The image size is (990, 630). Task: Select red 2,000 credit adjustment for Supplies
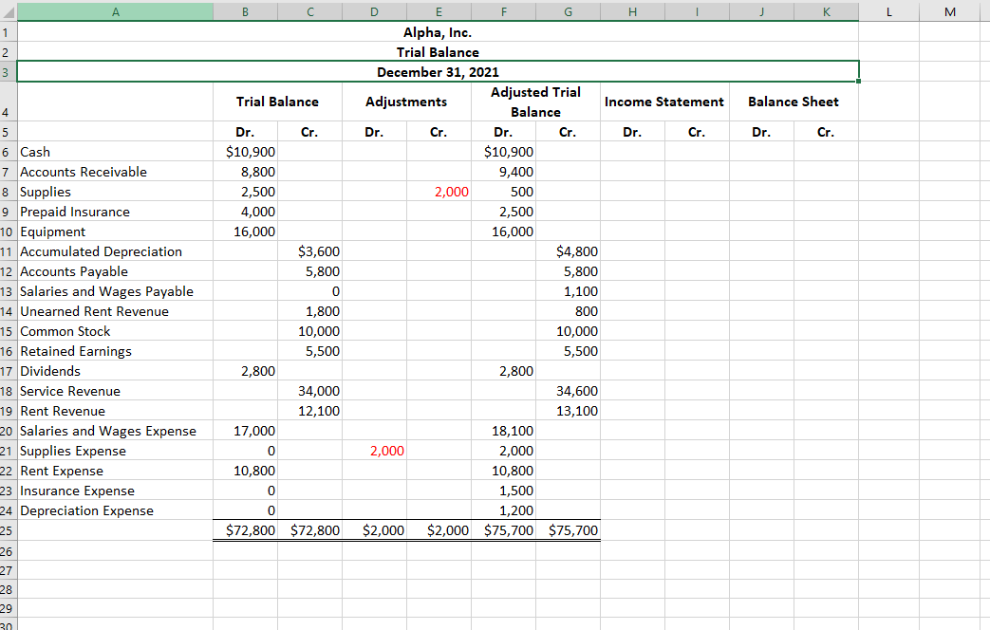click(439, 192)
